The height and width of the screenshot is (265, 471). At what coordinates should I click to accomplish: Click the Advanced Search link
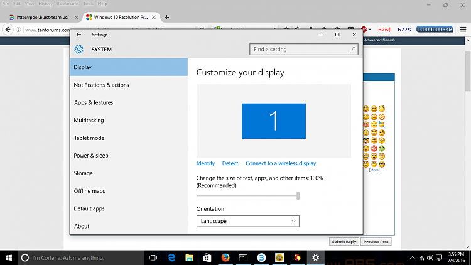[379, 40]
